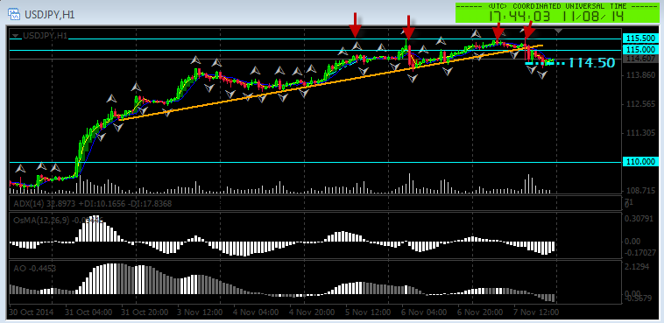Select the 115.000 cyan price label

(640, 50)
